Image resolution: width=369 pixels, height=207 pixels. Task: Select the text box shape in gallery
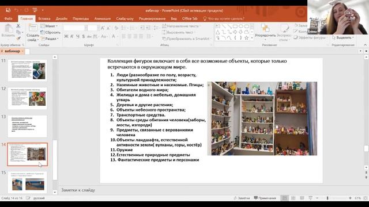click(x=218, y=26)
